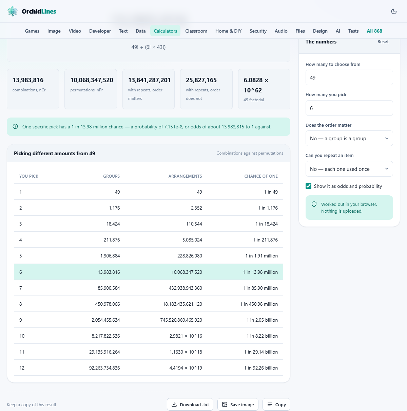Click the 13,841,287,201 with repeats order matters card
The width and height of the screenshot is (407, 411).
pyautogui.click(x=149, y=89)
